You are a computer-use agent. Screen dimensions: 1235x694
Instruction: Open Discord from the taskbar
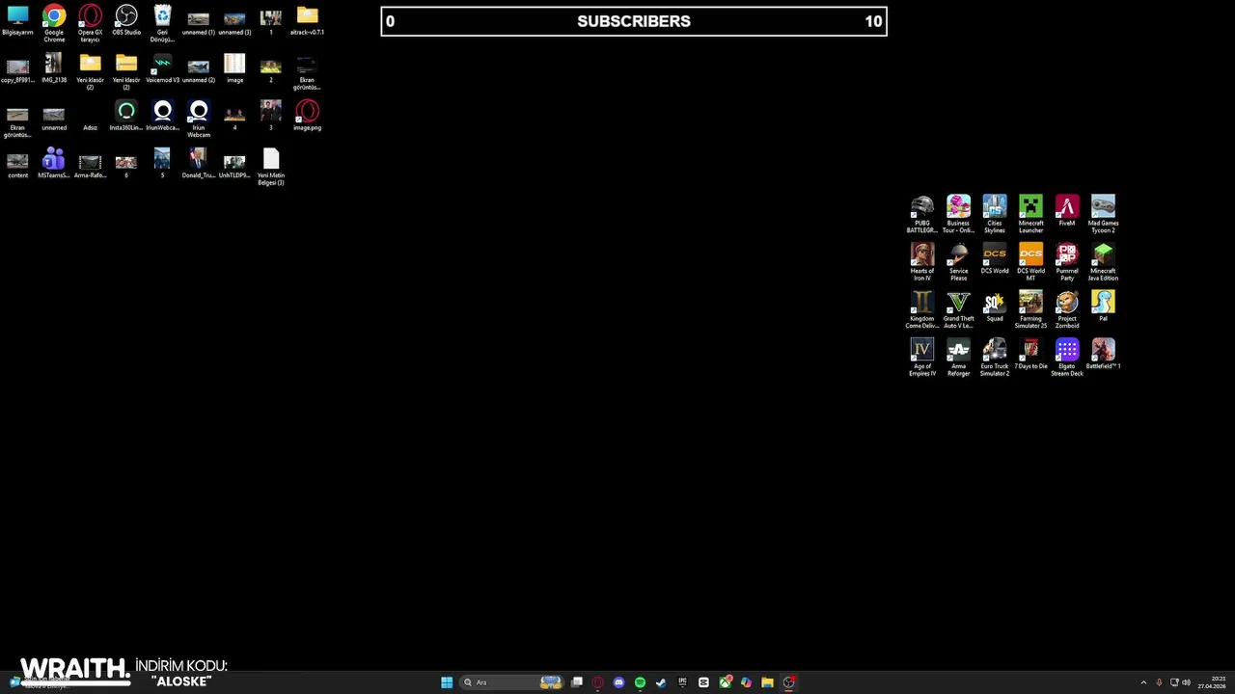click(x=618, y=682)
